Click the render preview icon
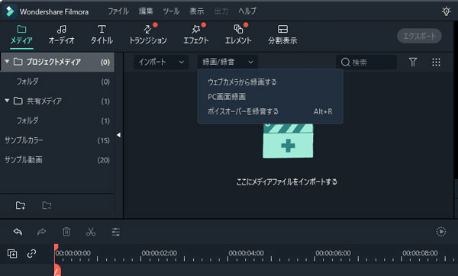Image resolution: width=458 pixels, height=276 pixels. [x=441, y=232]
